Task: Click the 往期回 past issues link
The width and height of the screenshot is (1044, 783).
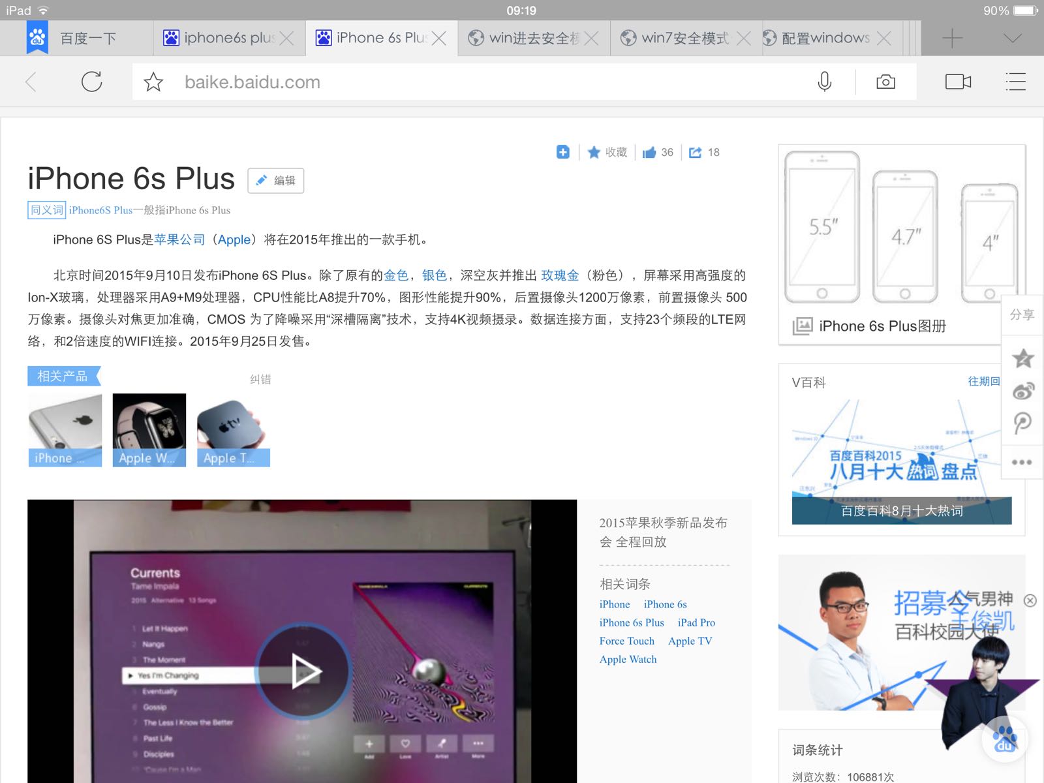Action: click(x=983, y=381)
